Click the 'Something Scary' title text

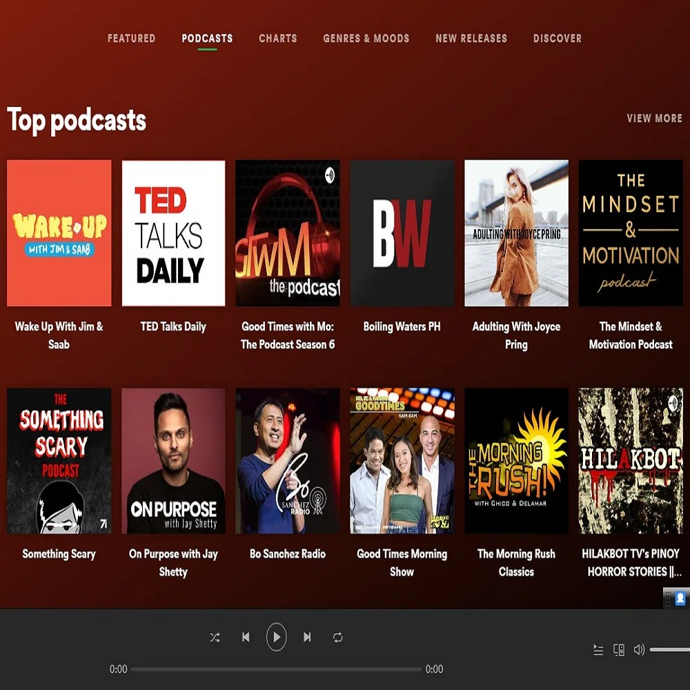(59, 554)
